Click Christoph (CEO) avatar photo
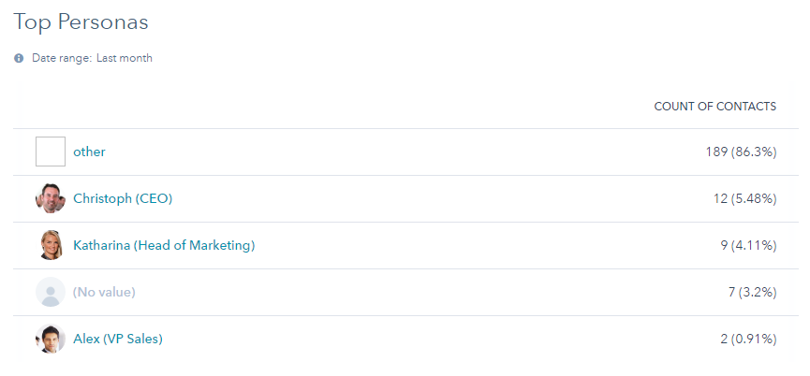810x376 pixels. coord(51,198)
